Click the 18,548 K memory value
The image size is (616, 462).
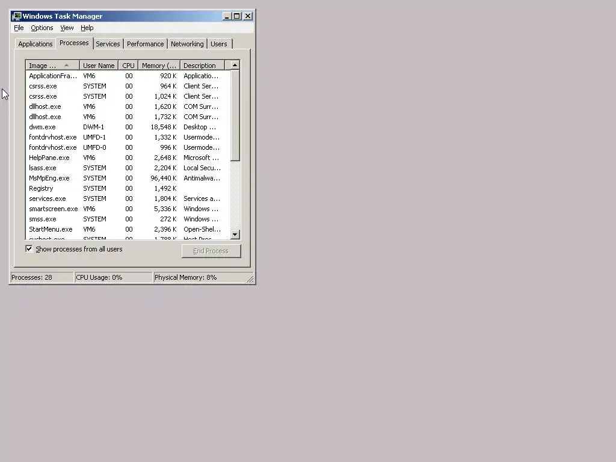(164, 127)
